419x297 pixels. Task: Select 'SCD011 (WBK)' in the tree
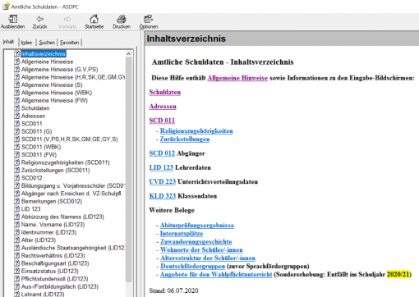41,147
